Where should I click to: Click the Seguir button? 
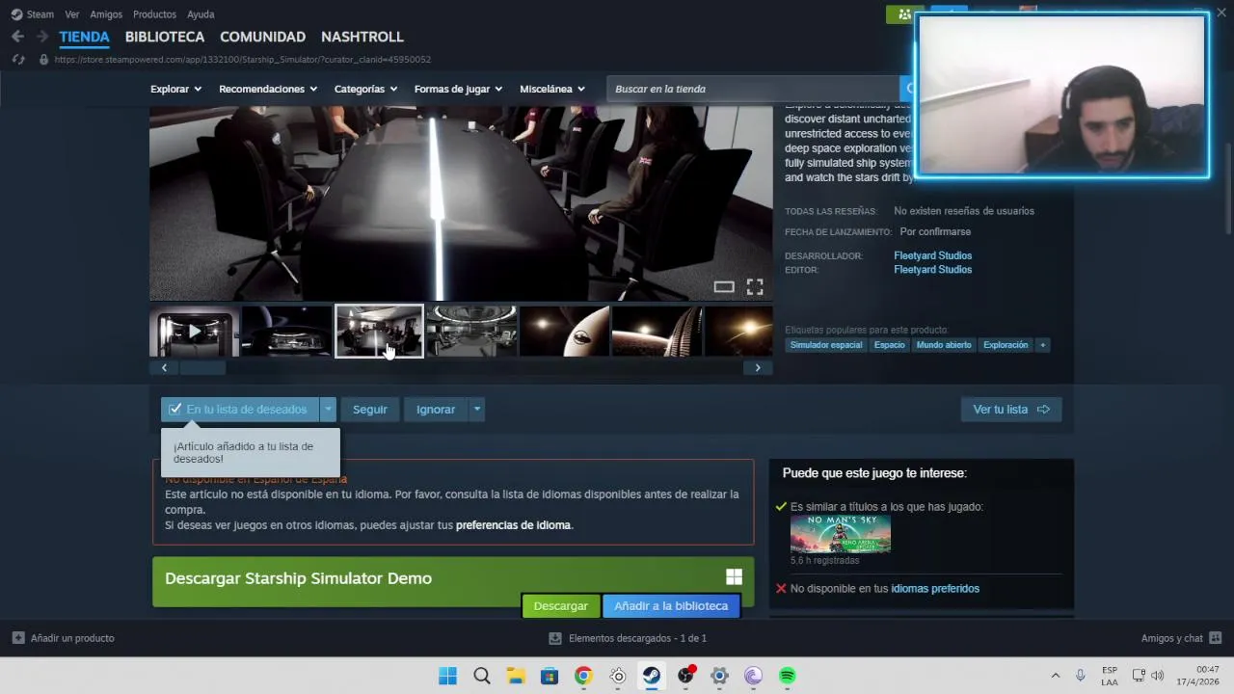(x=369, y=410)
